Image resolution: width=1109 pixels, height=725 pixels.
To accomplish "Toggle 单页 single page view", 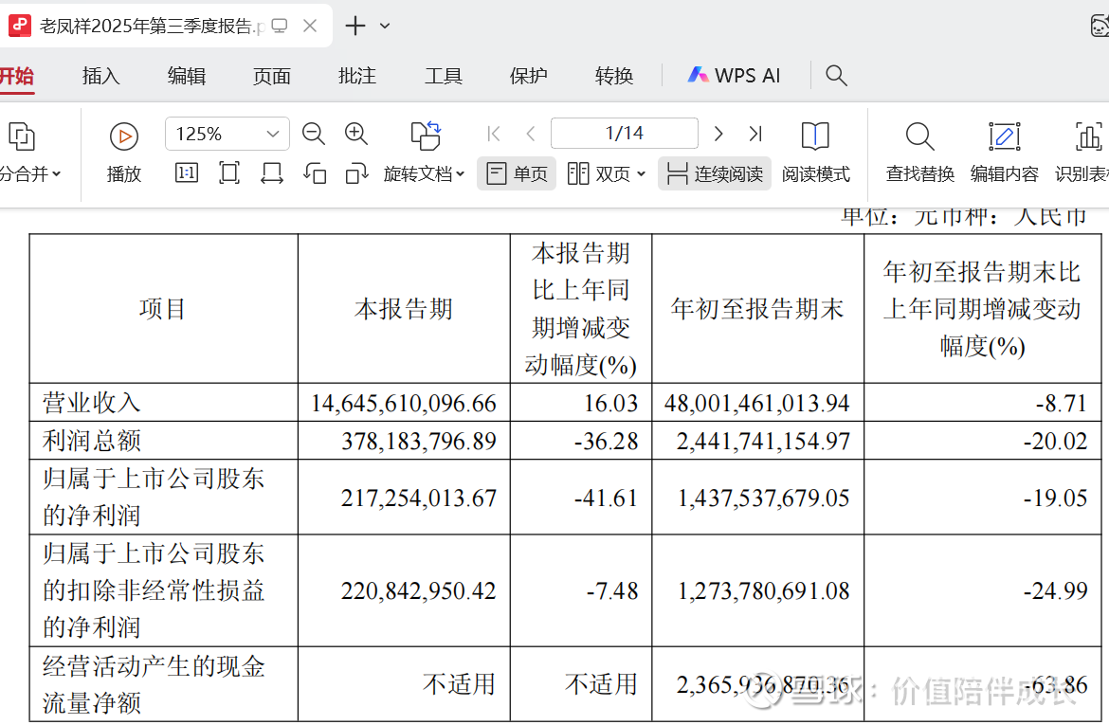I will pyautogui.click(x=517, y=173).
